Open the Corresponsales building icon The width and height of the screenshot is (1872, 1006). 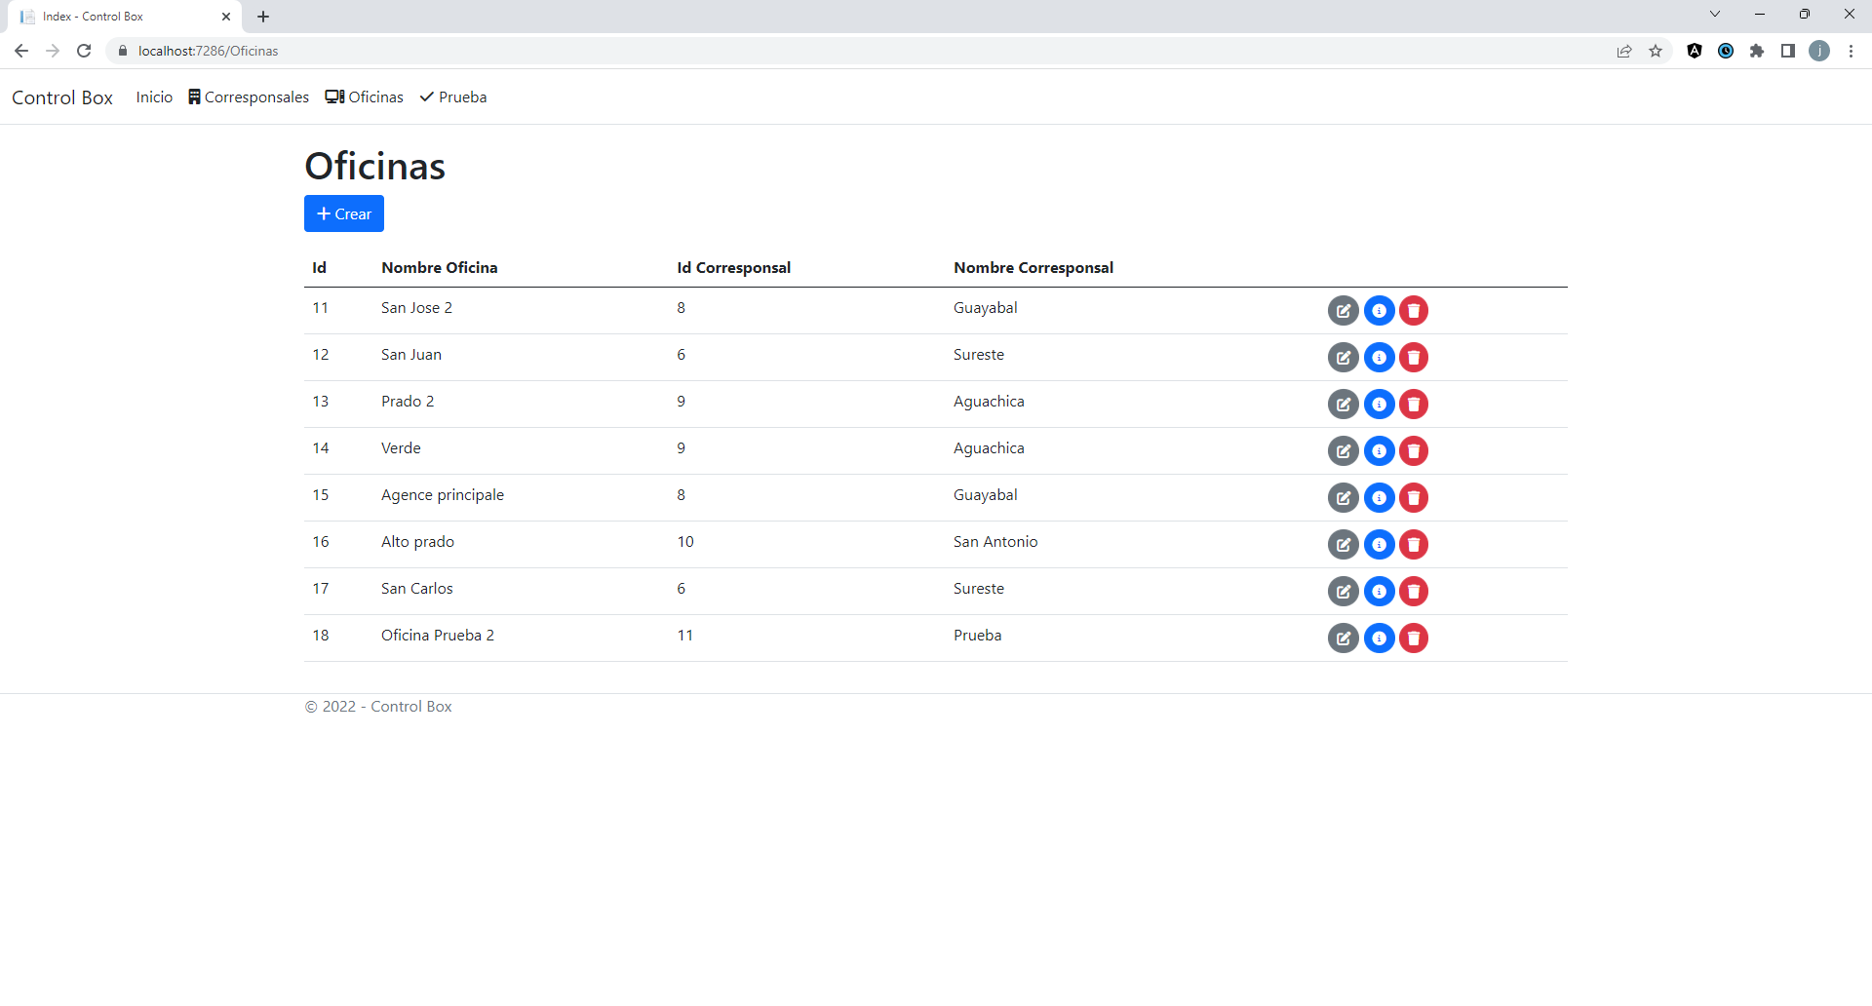194,97
